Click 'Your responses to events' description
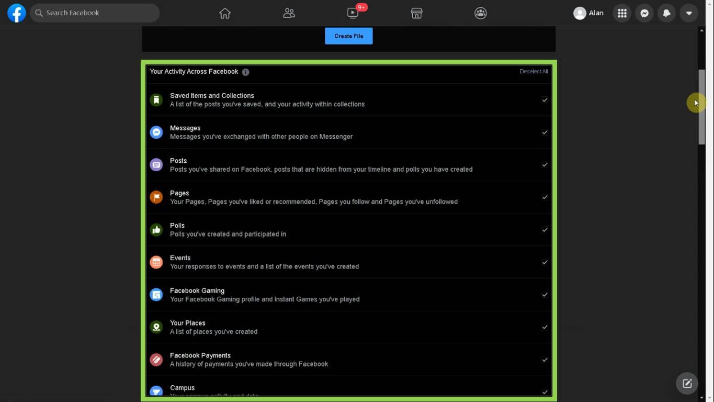 click(264, 266)
